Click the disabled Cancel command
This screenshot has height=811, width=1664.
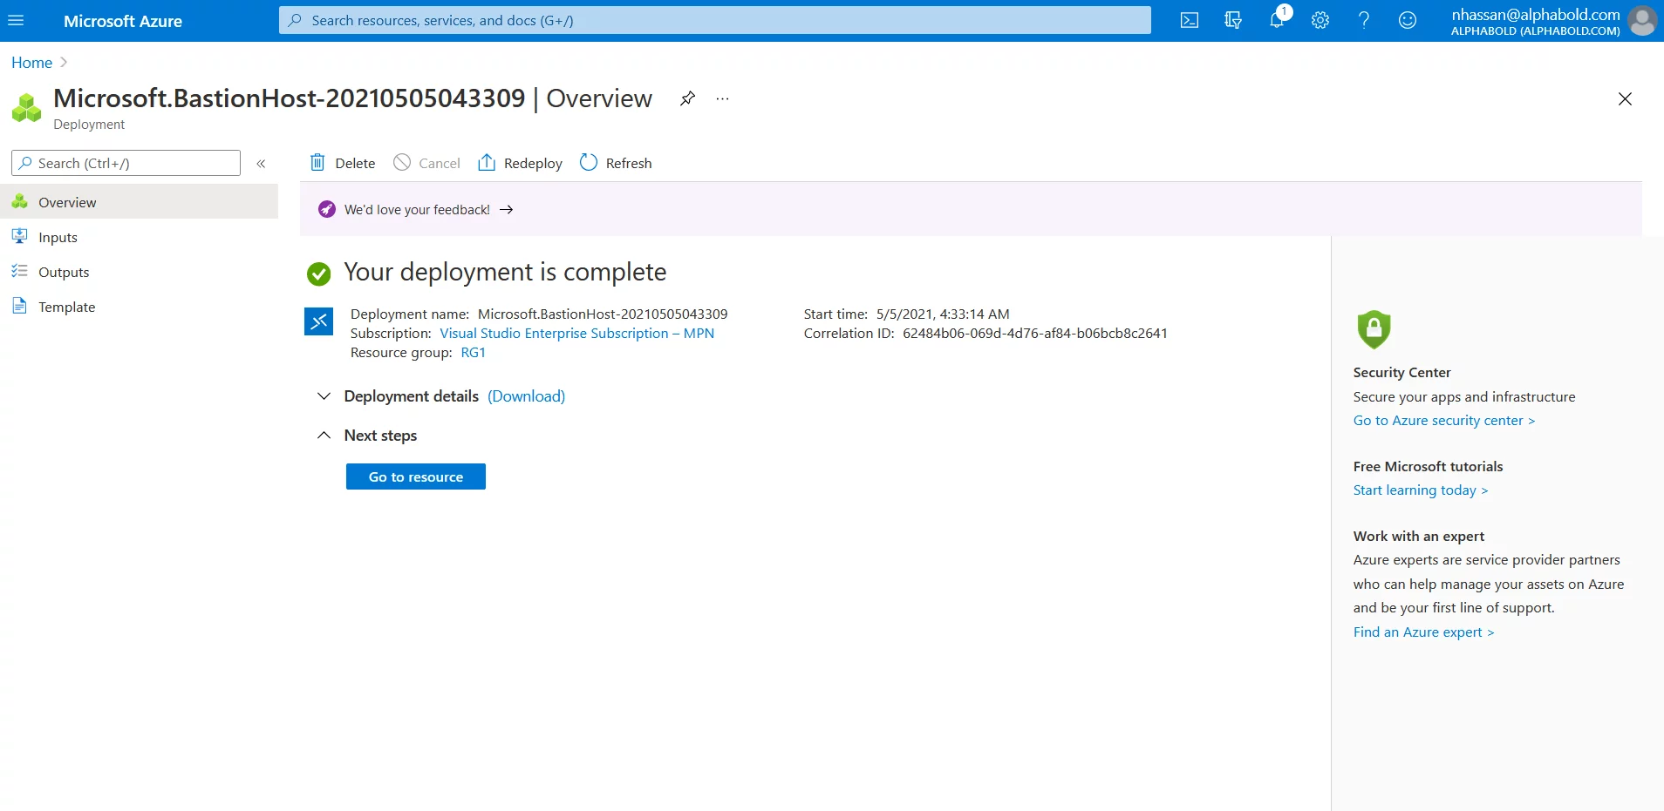(426, 163)
